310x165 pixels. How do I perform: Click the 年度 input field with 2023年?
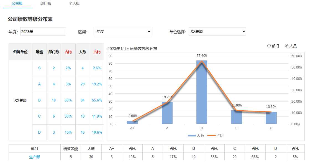point(43,32)
